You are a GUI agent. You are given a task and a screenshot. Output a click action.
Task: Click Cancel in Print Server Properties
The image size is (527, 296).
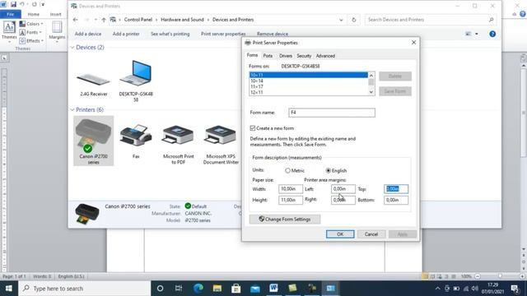tap(371, 234)
